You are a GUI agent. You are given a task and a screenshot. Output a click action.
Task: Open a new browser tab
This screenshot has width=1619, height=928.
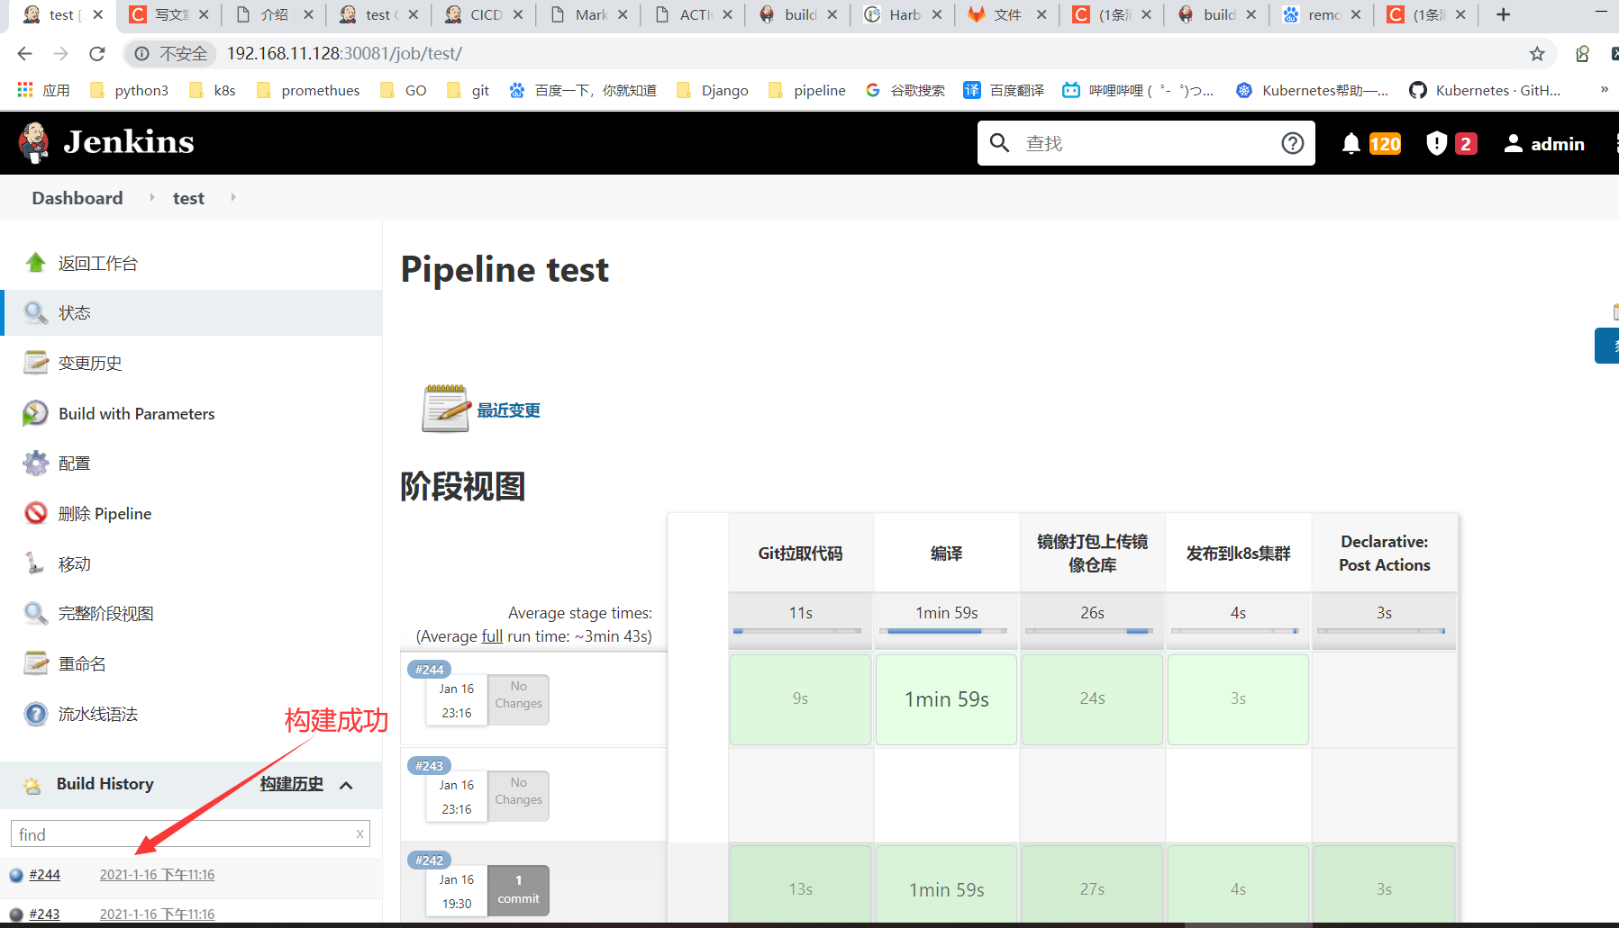coord(1503,14)
